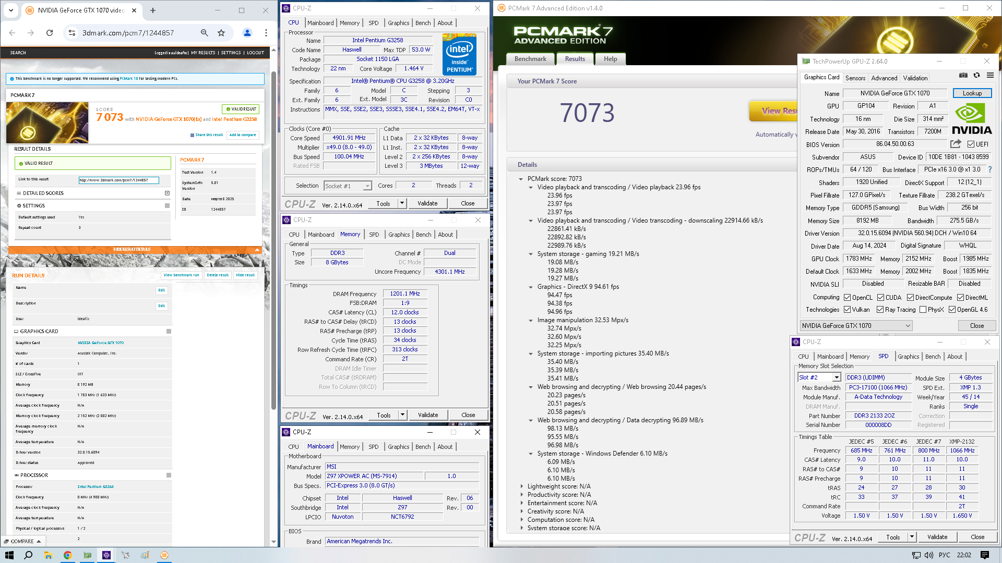The image size is (1002, 563).
Task: Open the GPU-Z hamburger menu
Action: 990,76
